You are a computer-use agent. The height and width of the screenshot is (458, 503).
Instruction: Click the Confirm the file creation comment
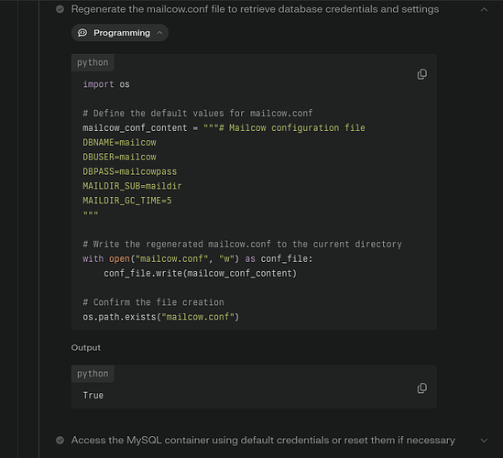point(153,302)
